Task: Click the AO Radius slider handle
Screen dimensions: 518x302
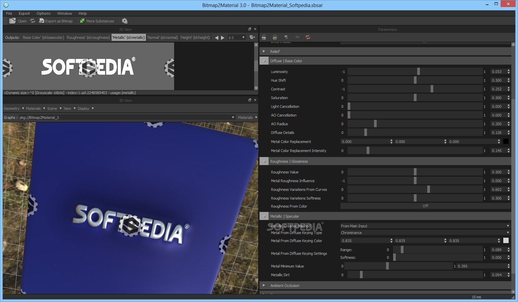Action: (x=375, y=124)
